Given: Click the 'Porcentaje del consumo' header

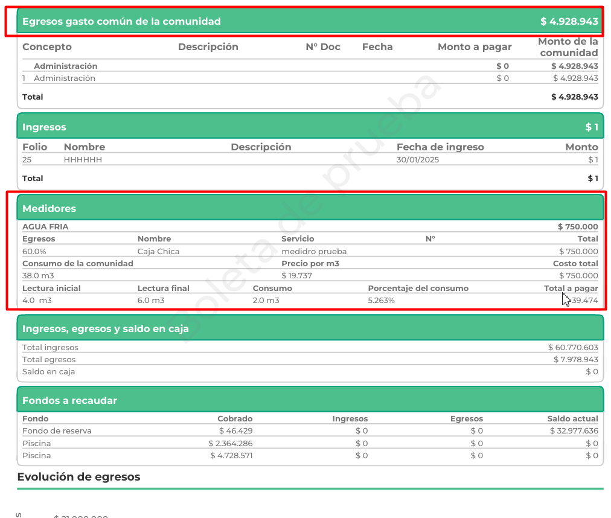Looking at the screenshot, I should click(x=418, y=289).
